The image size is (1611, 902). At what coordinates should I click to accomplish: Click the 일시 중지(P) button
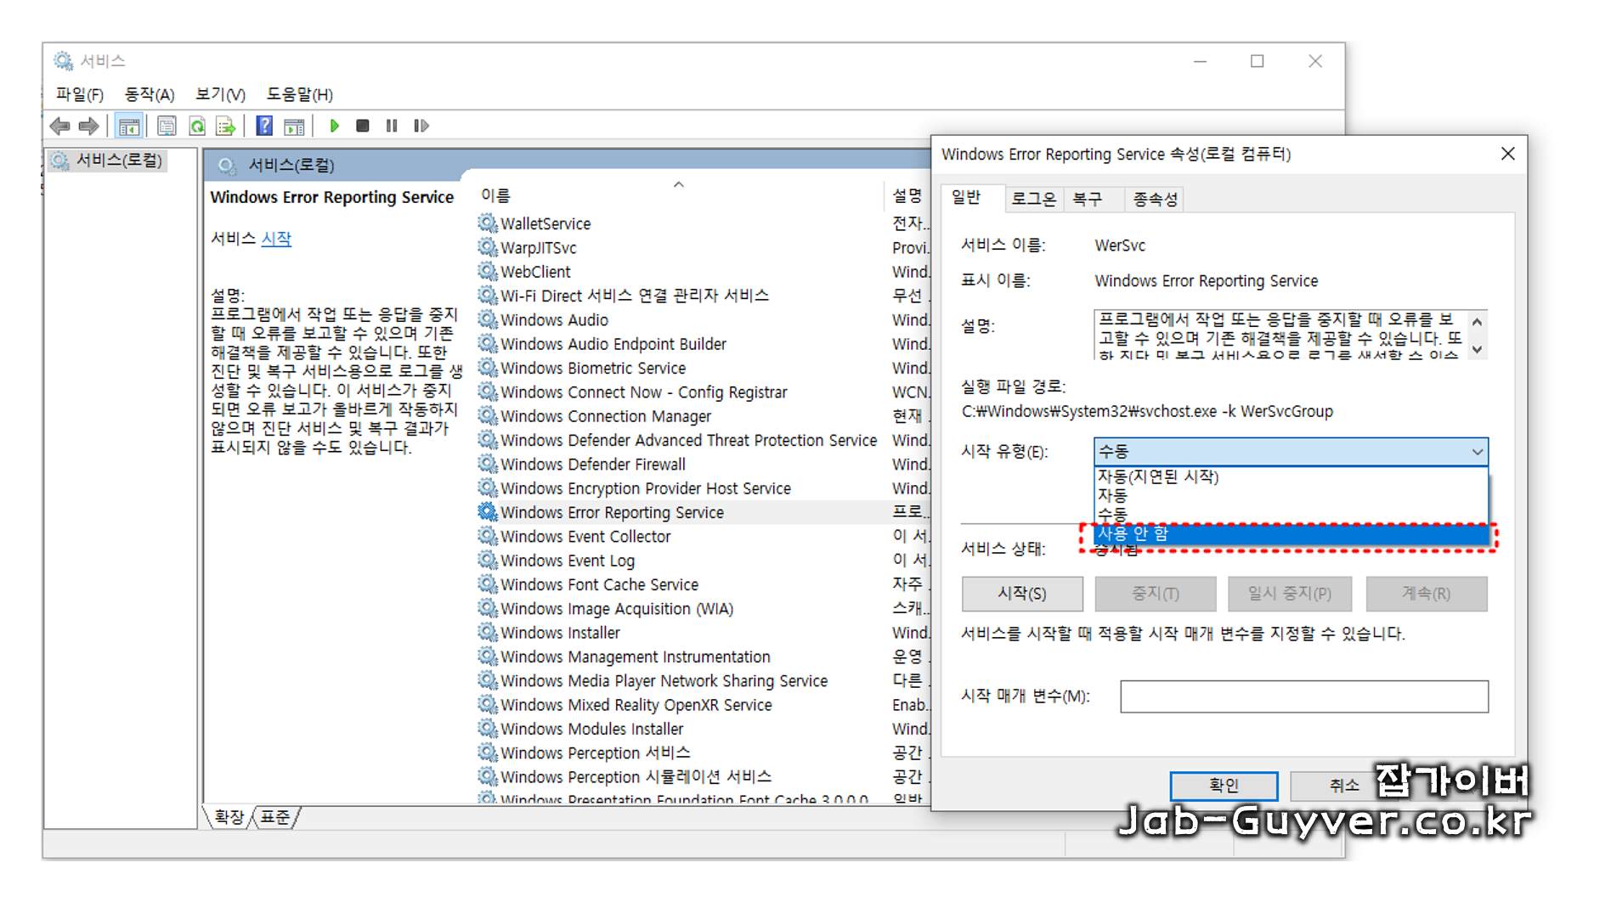pos(1289,594)
